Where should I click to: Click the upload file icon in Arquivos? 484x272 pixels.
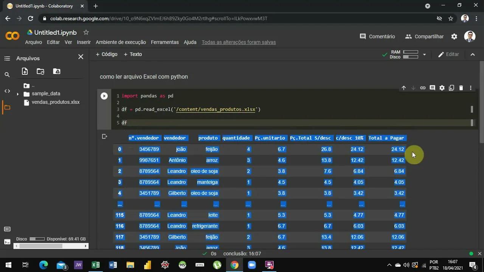tap(25, 71)
